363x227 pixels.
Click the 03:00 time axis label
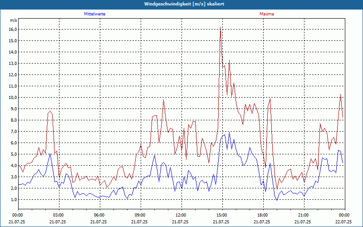59,215
